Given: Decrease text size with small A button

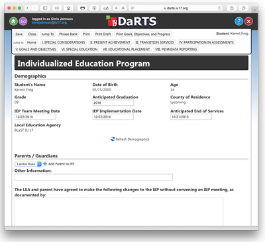Looking at the screenshot, I should click(x=116, y=8).
